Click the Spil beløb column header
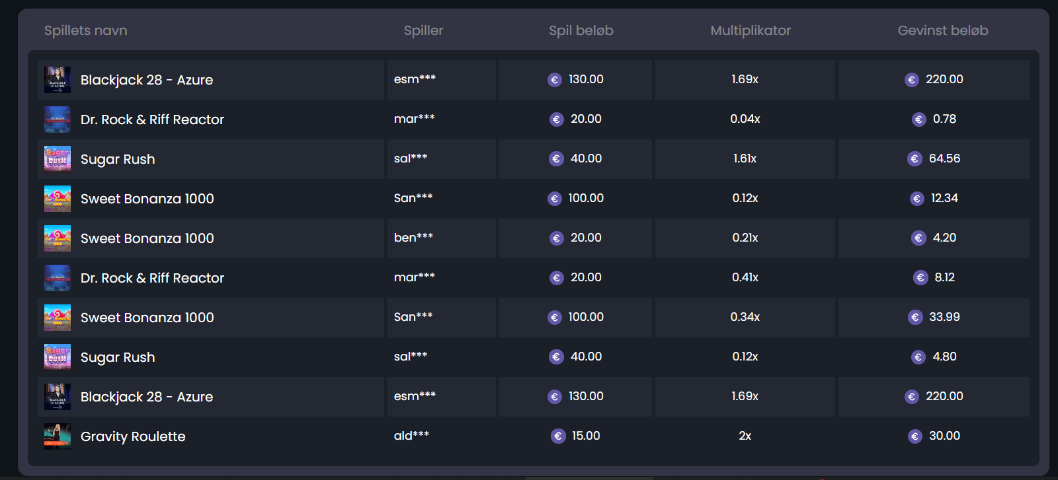1058x480 pixels. tap(581, 30)
